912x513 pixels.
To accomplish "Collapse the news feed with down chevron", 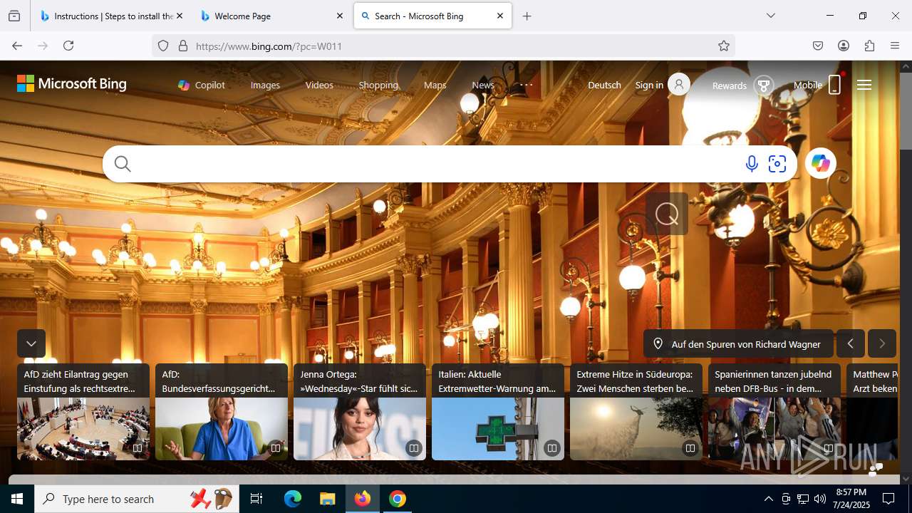I will 31,343.
